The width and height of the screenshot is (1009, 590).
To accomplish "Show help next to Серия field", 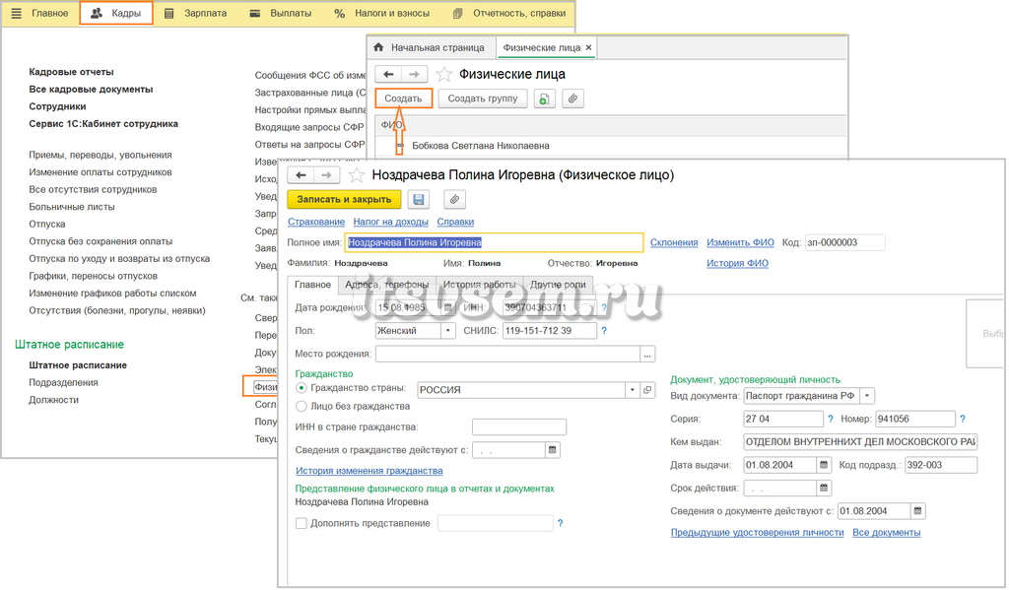I will 830,419.
